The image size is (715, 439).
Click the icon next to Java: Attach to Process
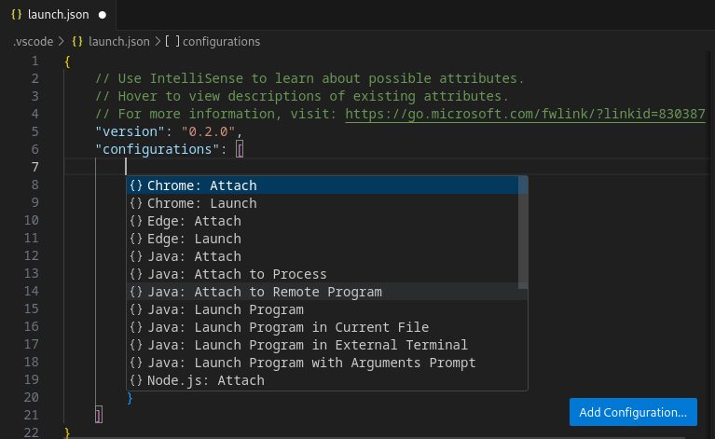(x=136, y=274)
